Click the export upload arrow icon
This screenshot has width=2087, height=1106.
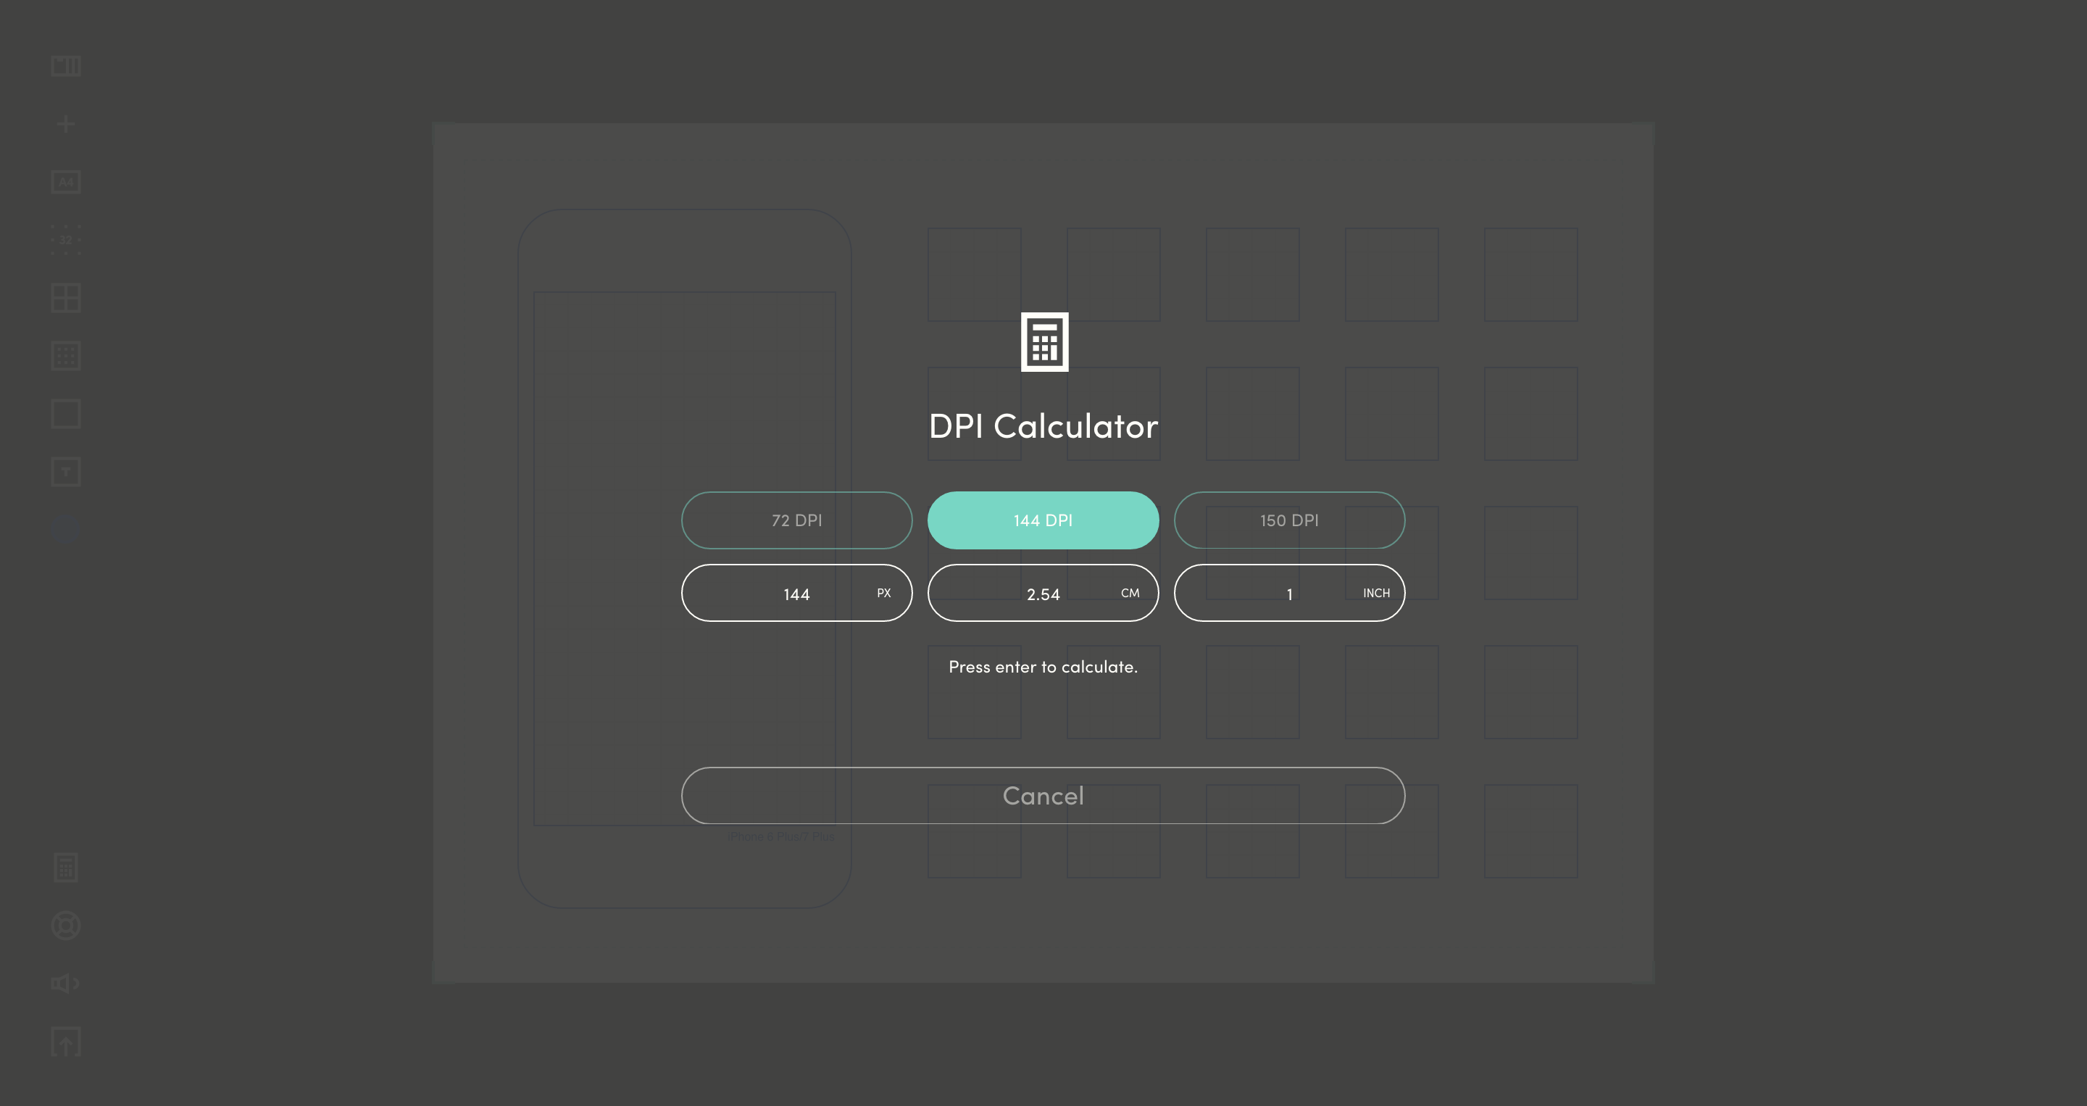(x=66, y=1041)
